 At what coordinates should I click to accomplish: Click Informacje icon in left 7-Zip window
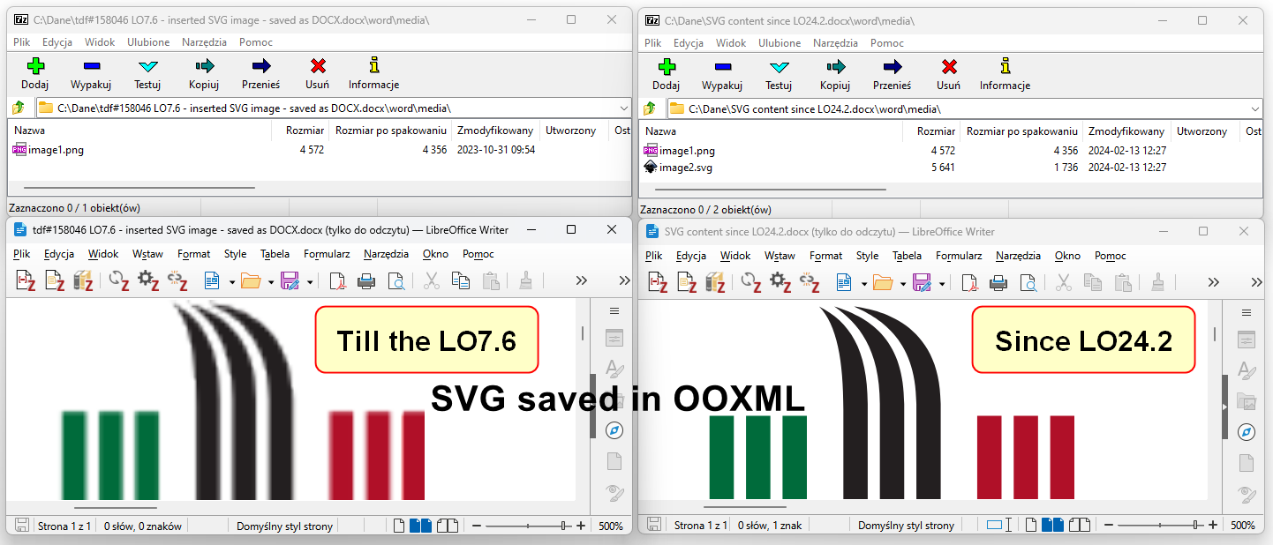(374, 65)
